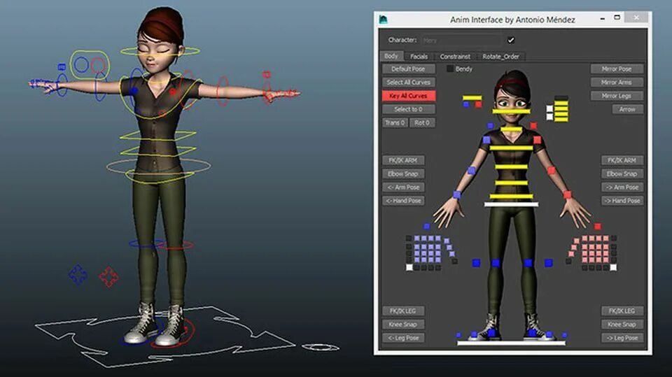
Task: Click into the Character name field
Action: [x=461, y=41]
